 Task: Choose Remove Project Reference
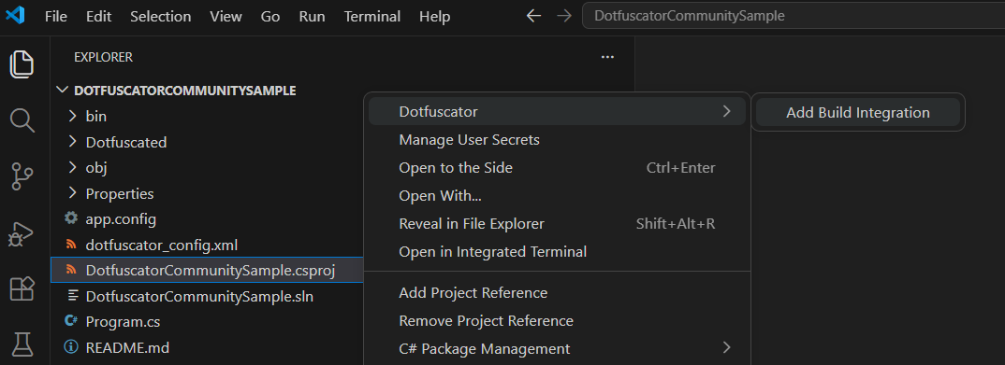point(557,320)
